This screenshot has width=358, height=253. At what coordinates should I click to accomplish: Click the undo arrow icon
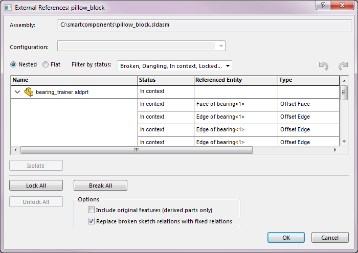[323, 66]
